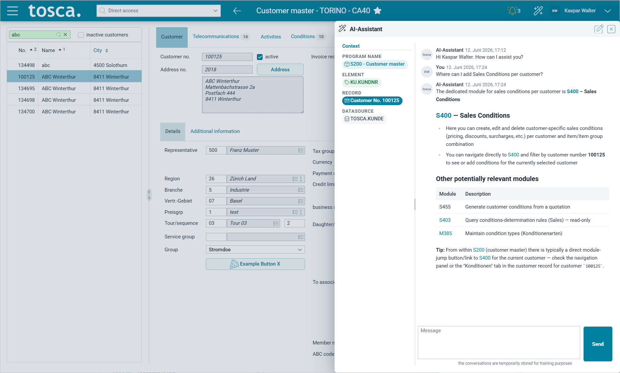This screenshot has height=373, width=620.
Task: Toggle the favorite star icon
Action: click(377, 11)
